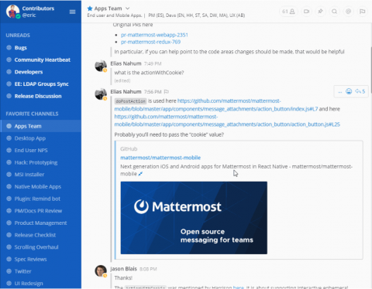Show flagged posts via flag icon

362,12
